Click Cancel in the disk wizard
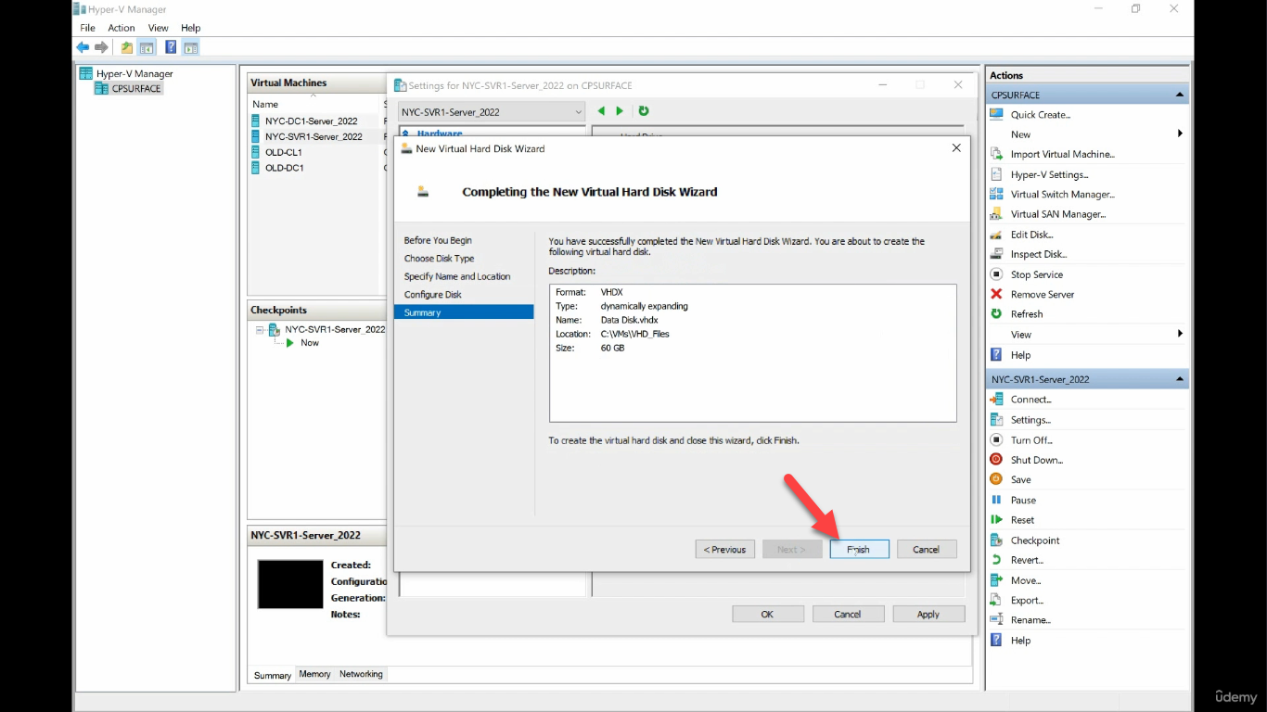The height and width of the screenshot is (712, 1267). (x=927, y=549)
